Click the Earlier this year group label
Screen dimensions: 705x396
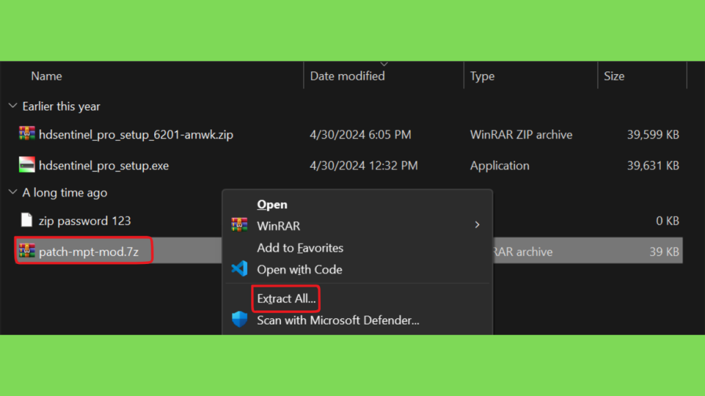(61, 107)
